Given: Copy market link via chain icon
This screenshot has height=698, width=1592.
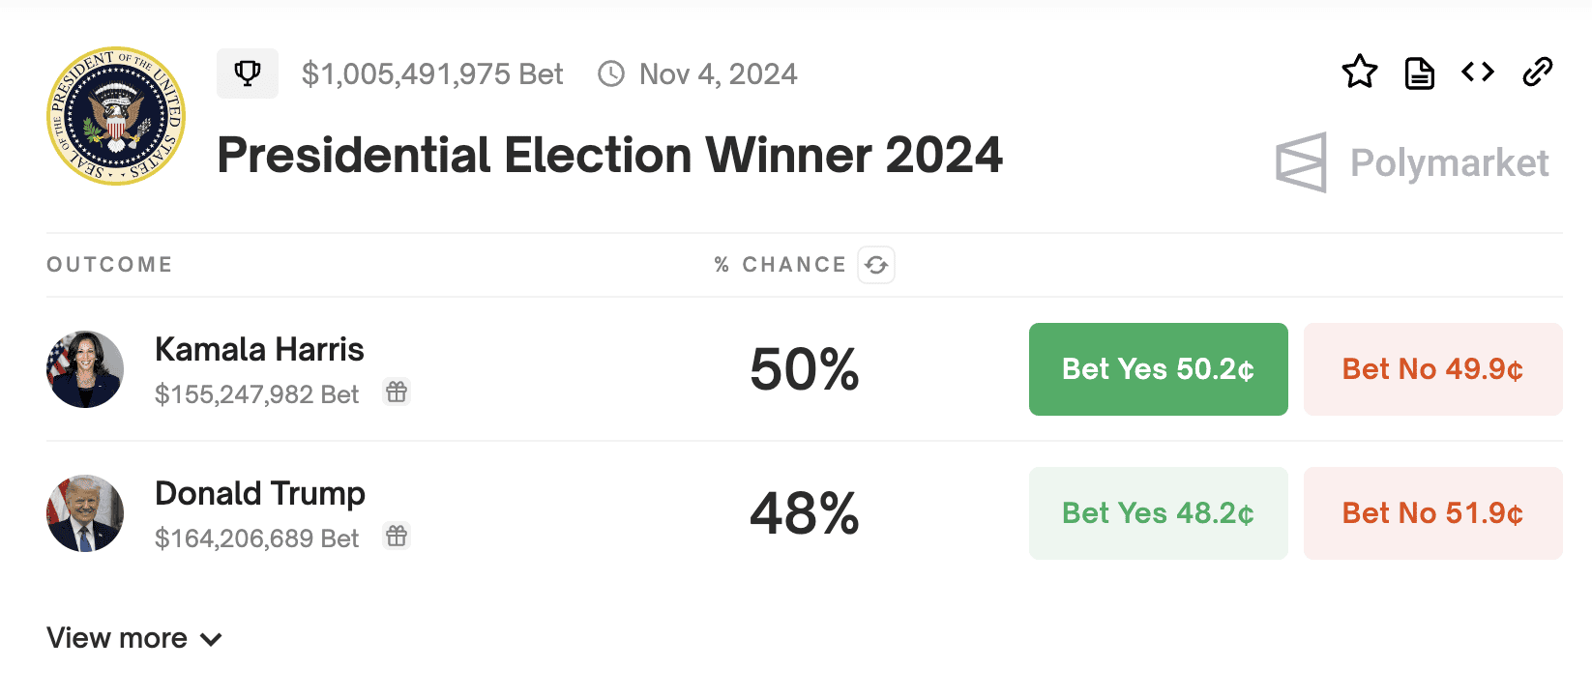Looking at the screenshot, I should (1537, 73).
